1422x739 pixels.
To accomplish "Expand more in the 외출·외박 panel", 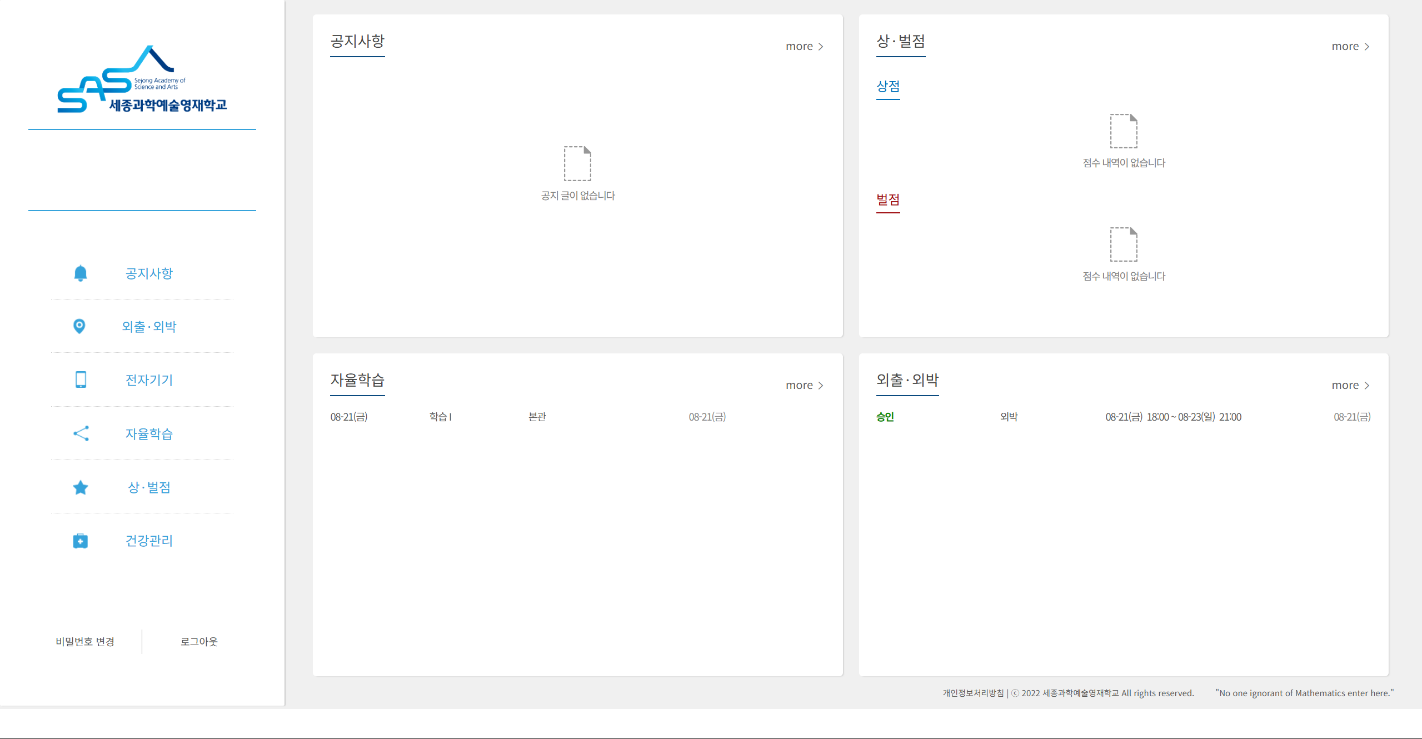I will click(x=1350, y=385).
